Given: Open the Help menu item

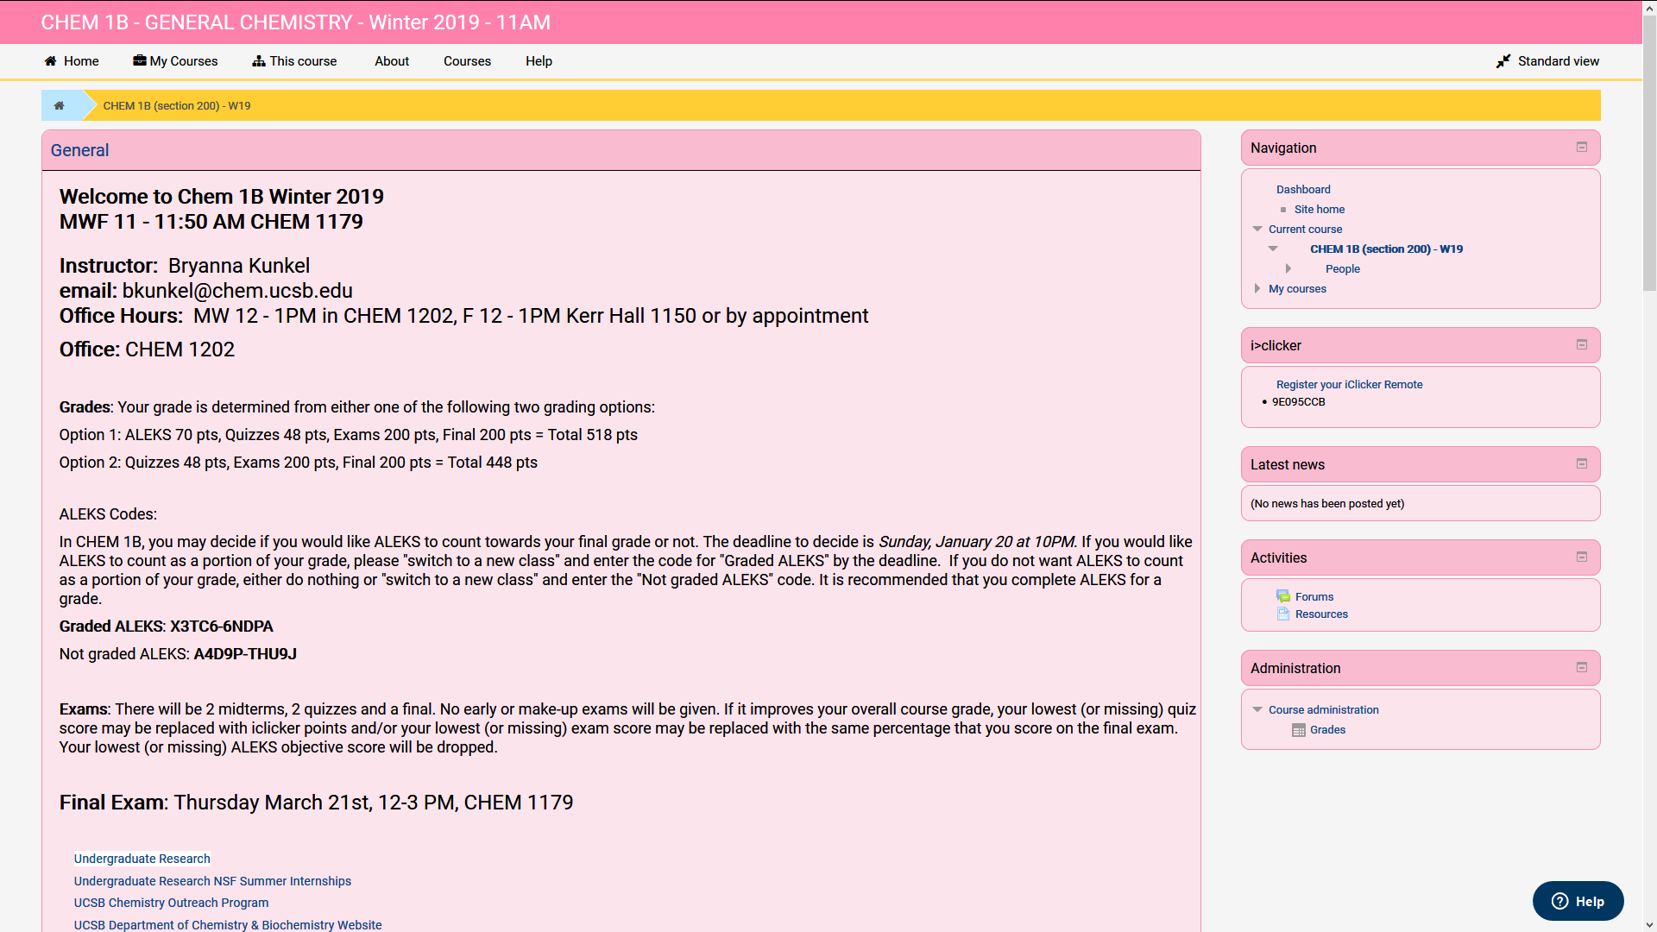Looking at the screenshot, I should point(539,61).
